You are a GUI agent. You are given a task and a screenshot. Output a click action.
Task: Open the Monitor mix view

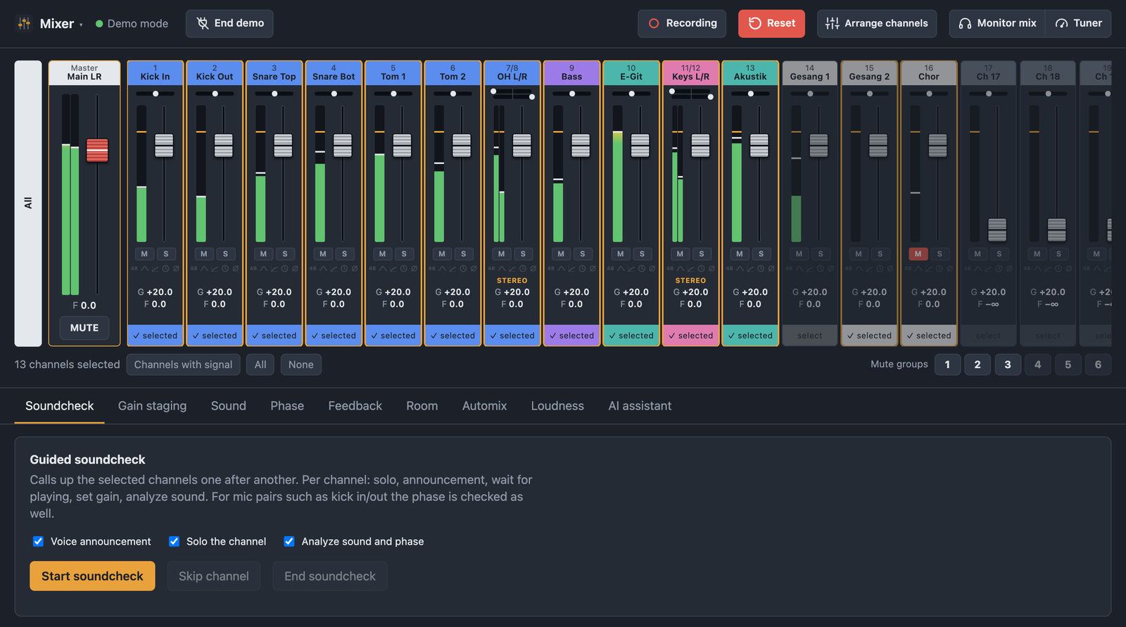tap(997, 23)
